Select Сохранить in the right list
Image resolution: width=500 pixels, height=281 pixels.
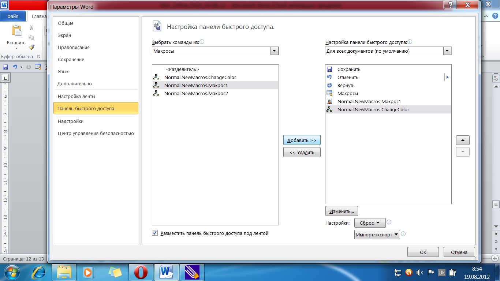(x=388, y=70)
